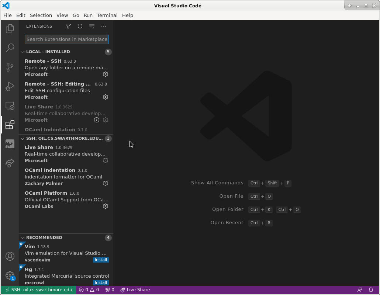Open the Source Control view
380x295 pixels.
pyautogui.click(x=10, y=67)
